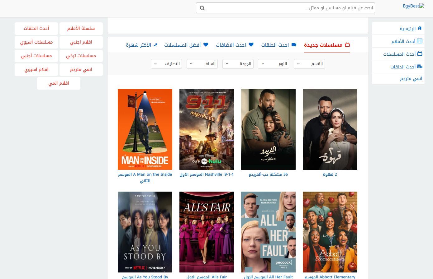Open the التصنيف dropdown
This screenshot has height=279, width=433.
pyautogui.click(x=166, y=64)
